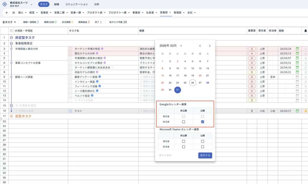Click the 設定する button

[x=205, y=155]
